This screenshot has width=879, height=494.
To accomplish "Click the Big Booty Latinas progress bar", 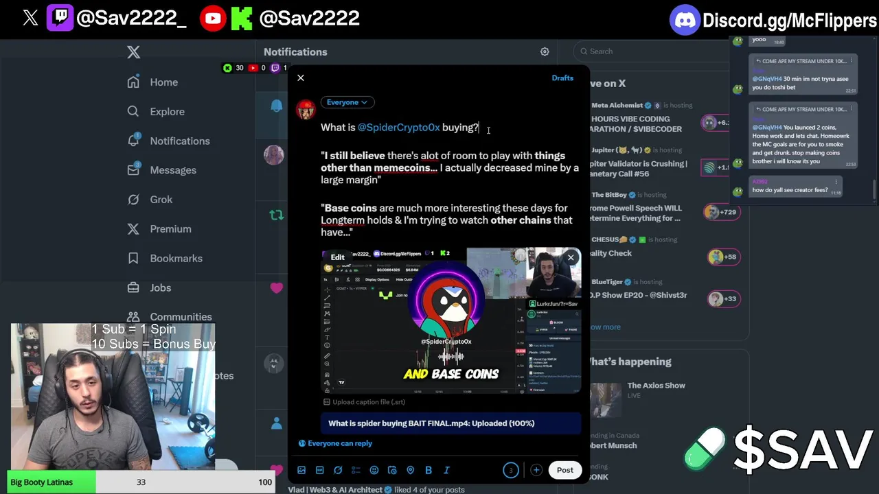I will 141,482.
